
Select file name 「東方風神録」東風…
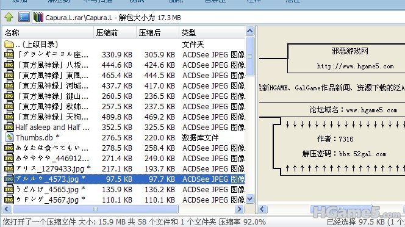pos(52,75)
